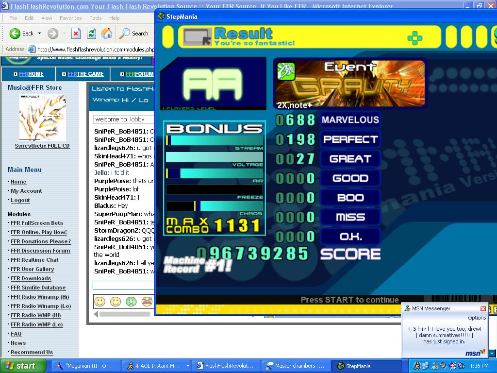
Task: Click the chat horizontal scrollbar left arrow
Action: coord(96,314)
